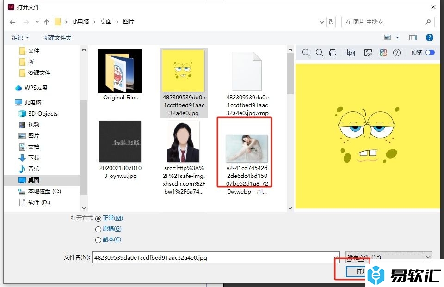Select the 新 folder in sidebar
The width and height of the screenshot is (444, 287).
pyautogui.click(x=27, y=62)
